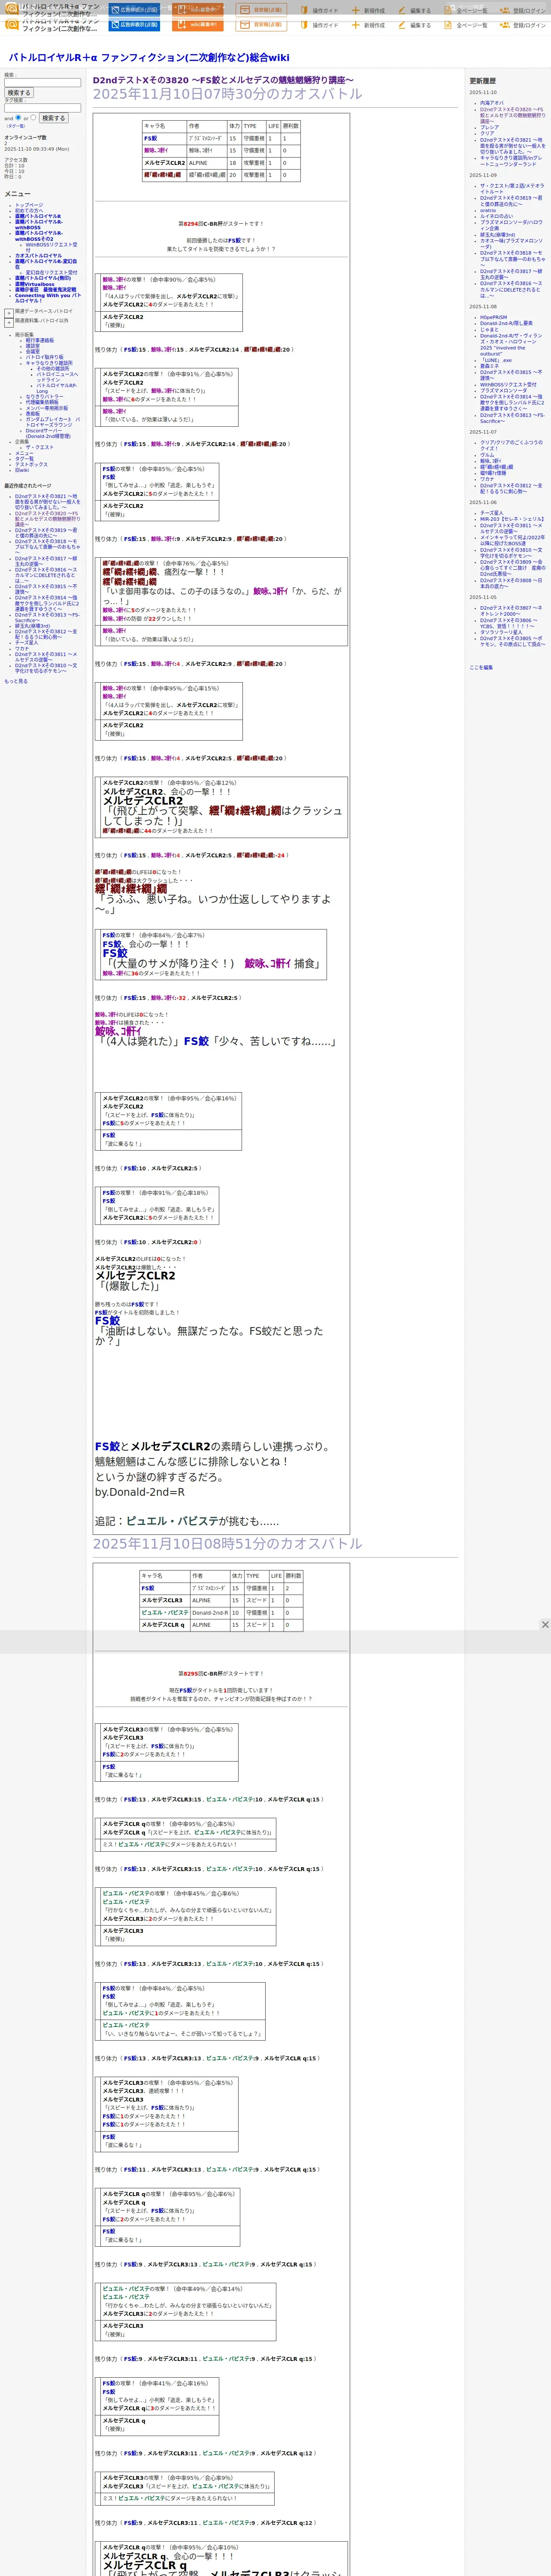Click the 検索する button beside the radio buttons
This screenshot has width=551, height=2576.
pos(53,118)
